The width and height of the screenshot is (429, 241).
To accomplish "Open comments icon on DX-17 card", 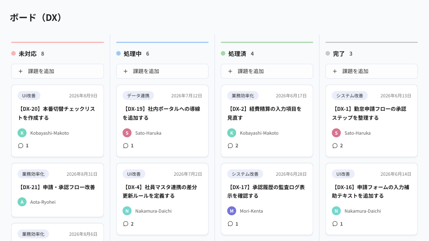I will click(230, 224).
